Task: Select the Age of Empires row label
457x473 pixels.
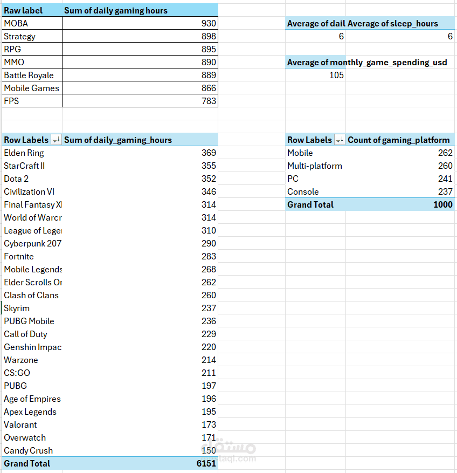Action: [32, 399]
